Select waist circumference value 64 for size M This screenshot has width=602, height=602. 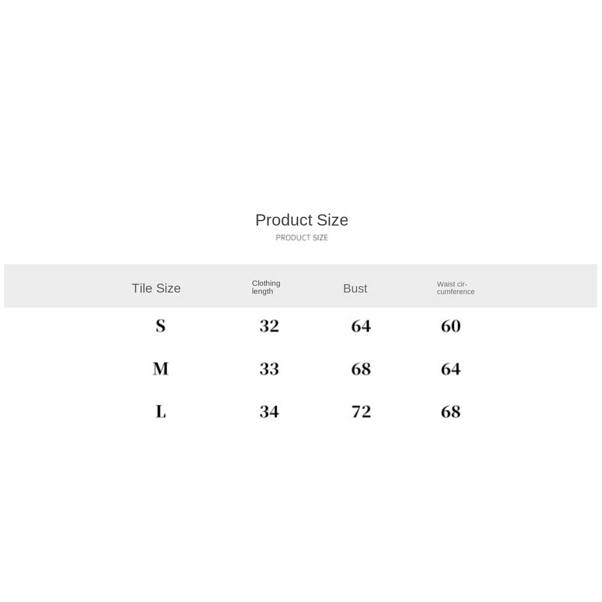tap(451, 369)
